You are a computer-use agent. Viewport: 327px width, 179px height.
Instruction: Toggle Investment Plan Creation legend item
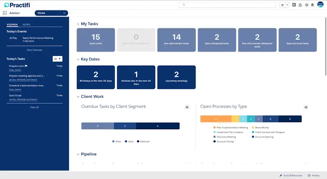click(228, 132)
